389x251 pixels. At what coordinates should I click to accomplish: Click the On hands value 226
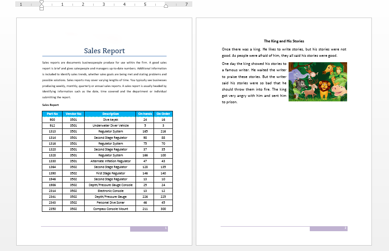click(x=145, y=196)
